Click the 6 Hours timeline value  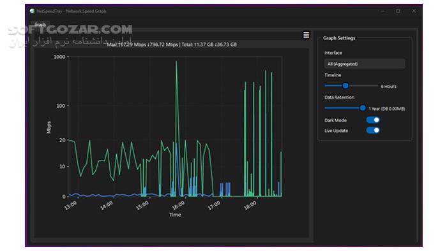click(x=388, y=87)
